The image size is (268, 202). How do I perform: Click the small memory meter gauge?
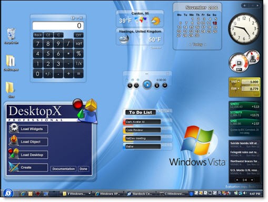click(x=253, y=56)
